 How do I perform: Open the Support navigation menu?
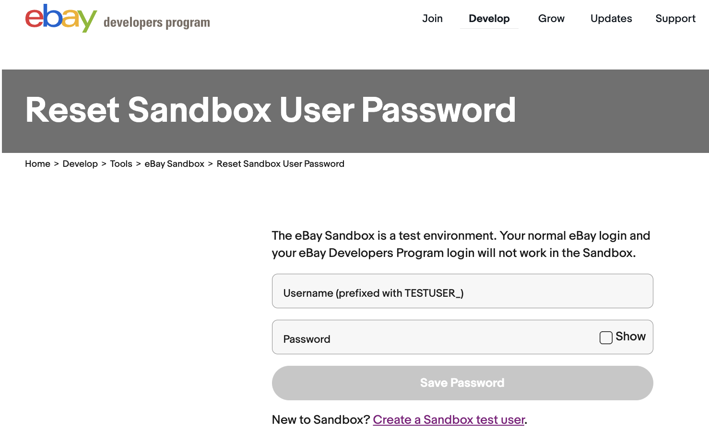point(675,18)
